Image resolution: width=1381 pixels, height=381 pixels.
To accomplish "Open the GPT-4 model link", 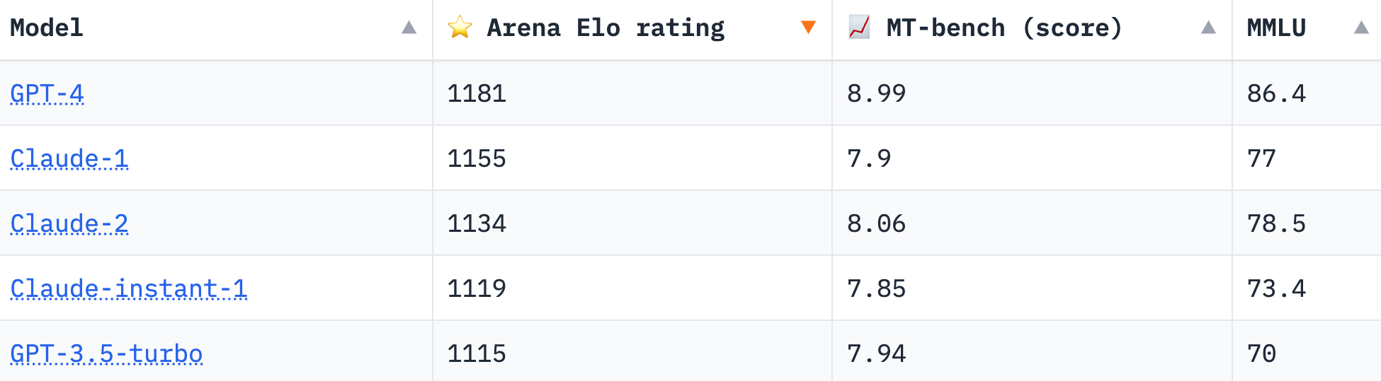I will [47, 93].
